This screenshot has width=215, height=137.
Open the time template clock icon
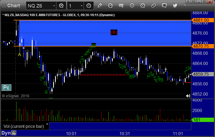point(89,6)
